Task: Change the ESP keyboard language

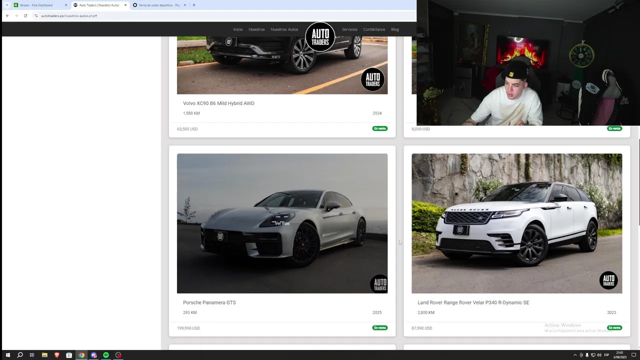Action: click(607, 355)
